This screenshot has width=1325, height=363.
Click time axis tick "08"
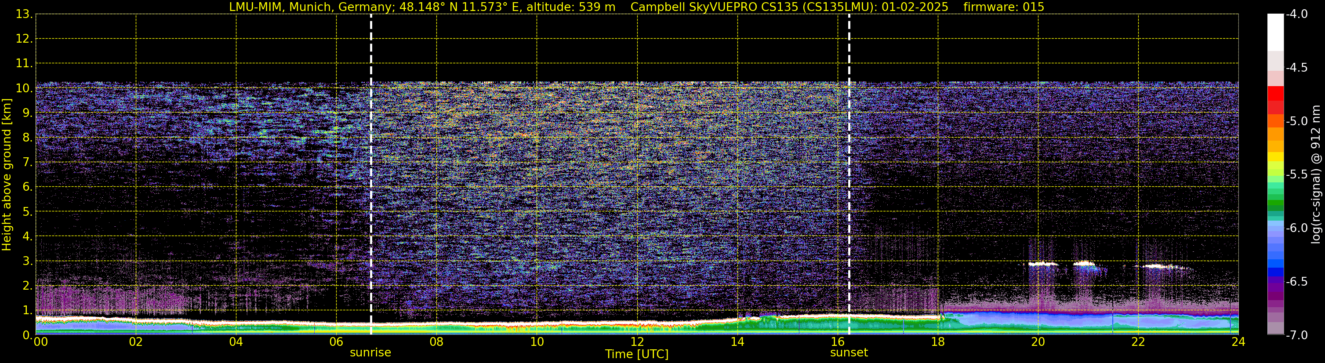point(436,342)
